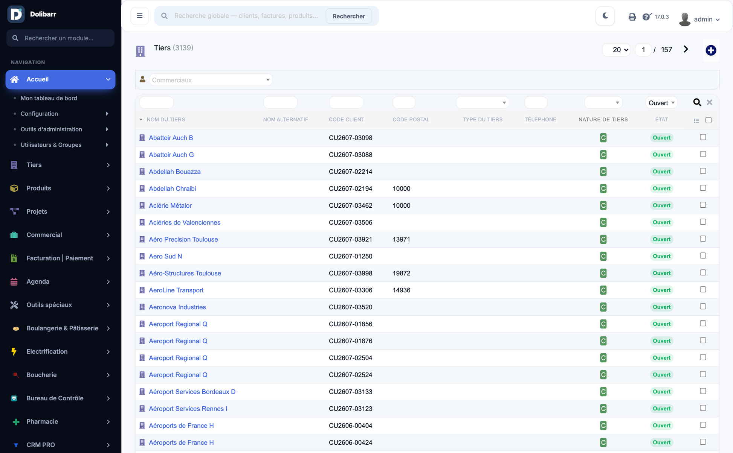
Task: Select checkbox for Aeronova Industries
Action: pos(703,307)
